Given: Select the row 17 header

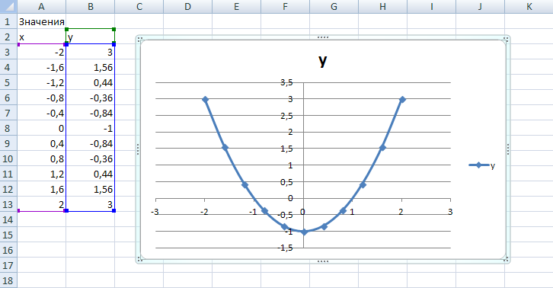Looking at the screenshot, I should (x=8, y=265).
